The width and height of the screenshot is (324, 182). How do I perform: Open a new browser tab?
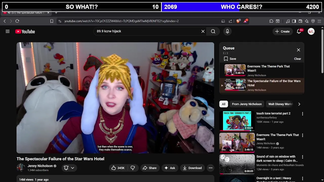click(56, 13)
